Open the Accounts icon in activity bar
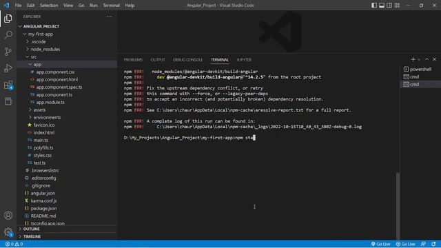The width and height of the screenshot is (441, 248). point(8,216)
